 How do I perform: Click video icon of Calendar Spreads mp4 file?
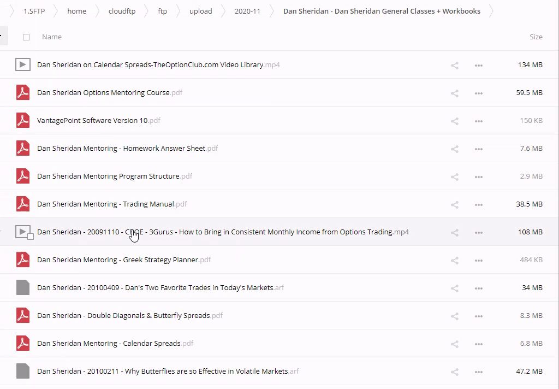[22, 64]
